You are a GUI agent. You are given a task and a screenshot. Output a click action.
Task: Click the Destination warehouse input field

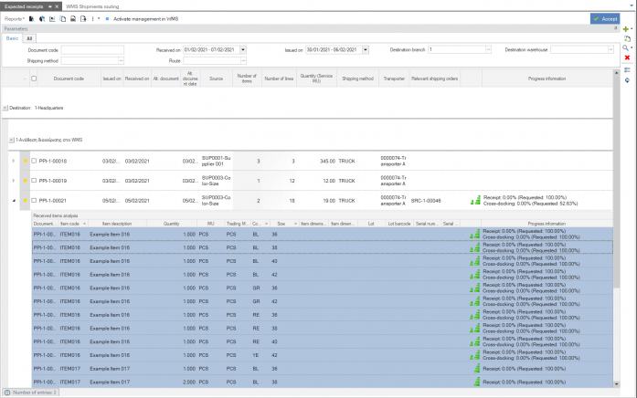(579, 50)
